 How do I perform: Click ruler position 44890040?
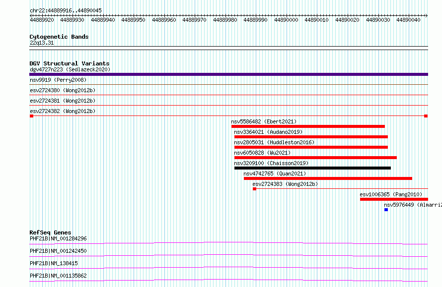tap(408, 20)
